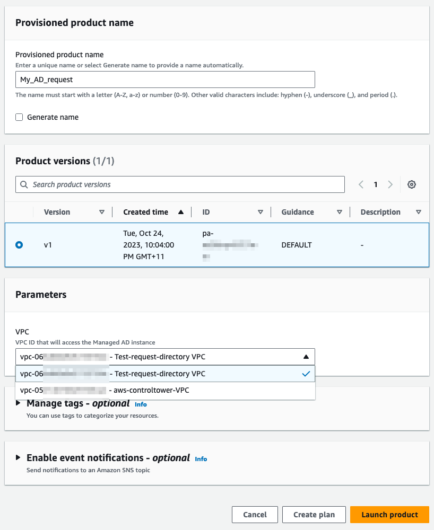Open the Version column filter icon
The width and height of the screenshot is (434, 530).
(x=102, y=211)
